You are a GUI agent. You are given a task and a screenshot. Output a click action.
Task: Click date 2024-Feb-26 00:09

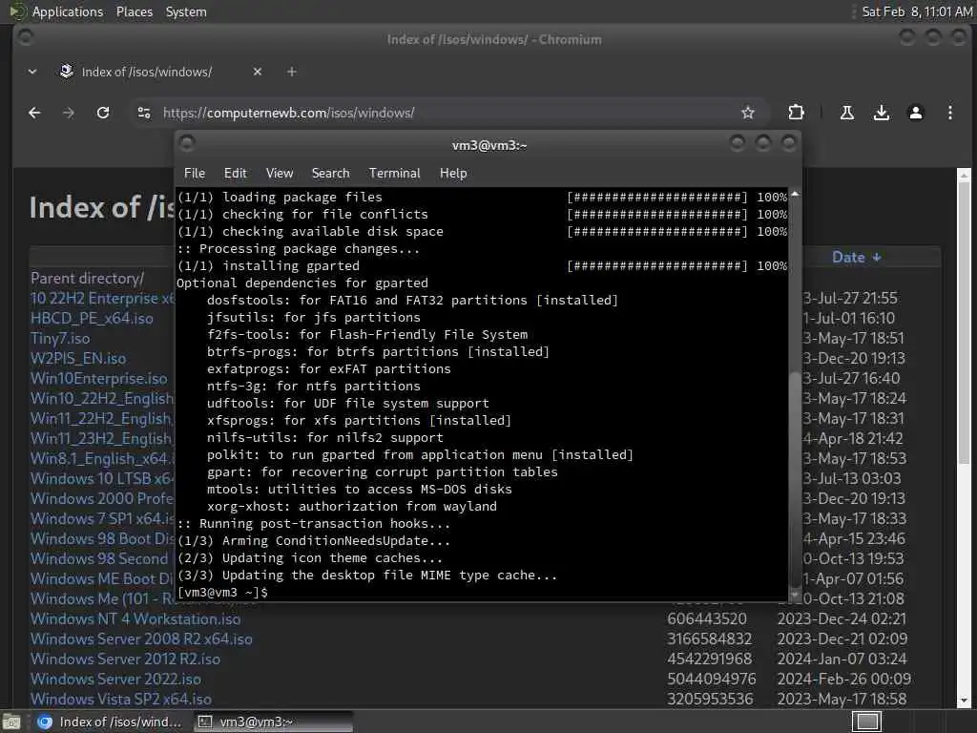[843, 679]
